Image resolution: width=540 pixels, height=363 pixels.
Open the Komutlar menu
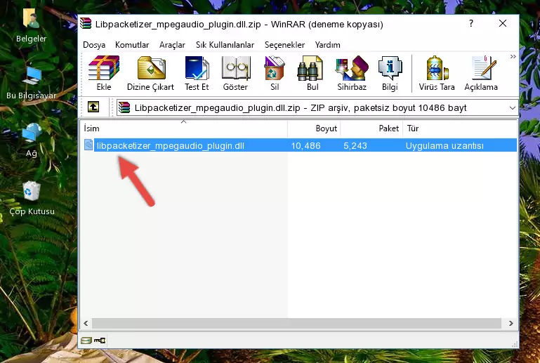132,45
